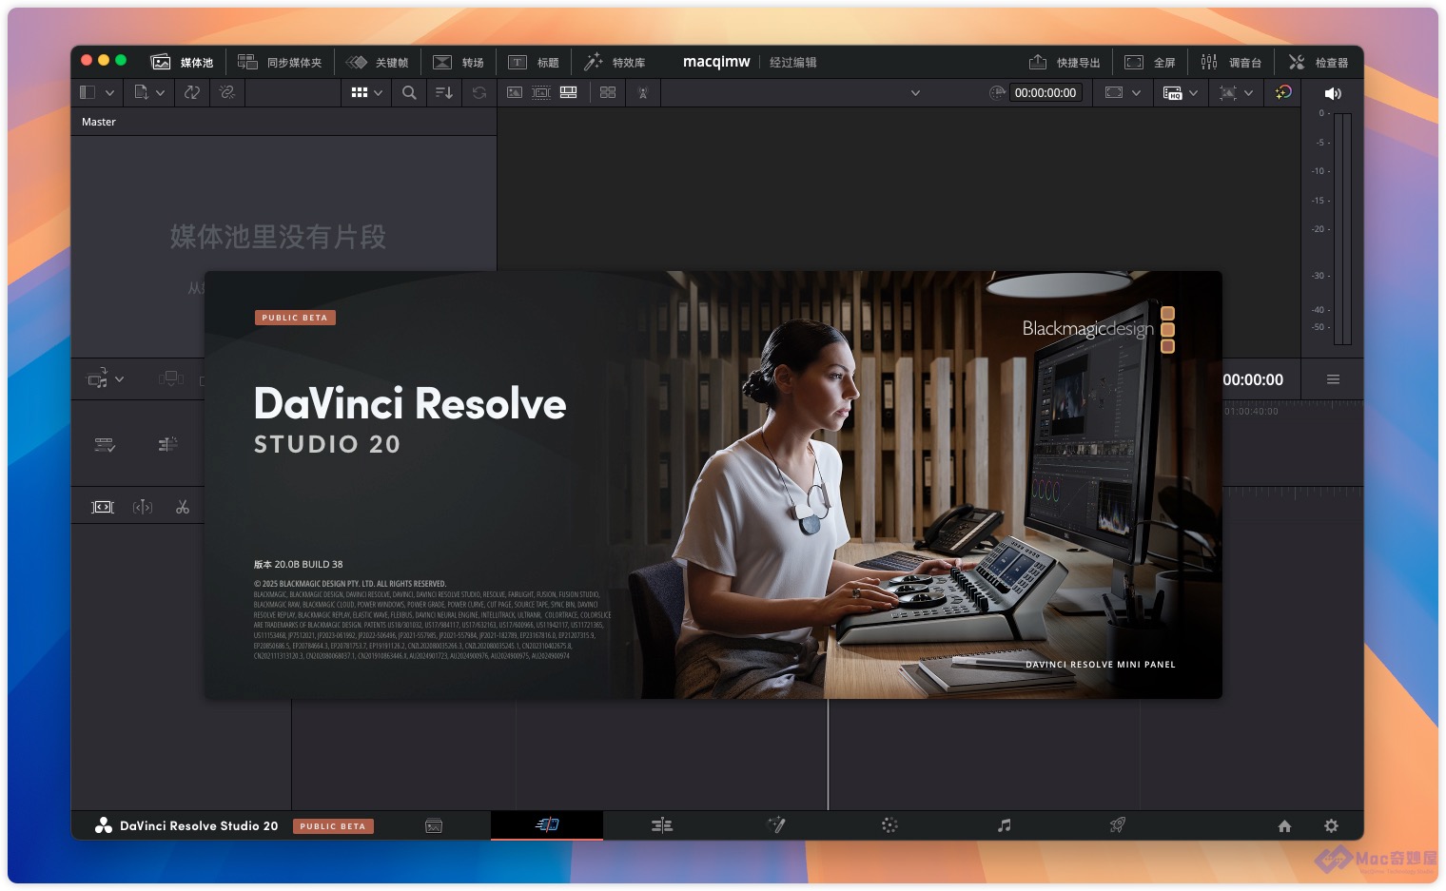Open the 同步媒体夹 Sync Bin panel
Image resolution: width=1446 pixels, height=891 pixels.
[x=280, y=62]
